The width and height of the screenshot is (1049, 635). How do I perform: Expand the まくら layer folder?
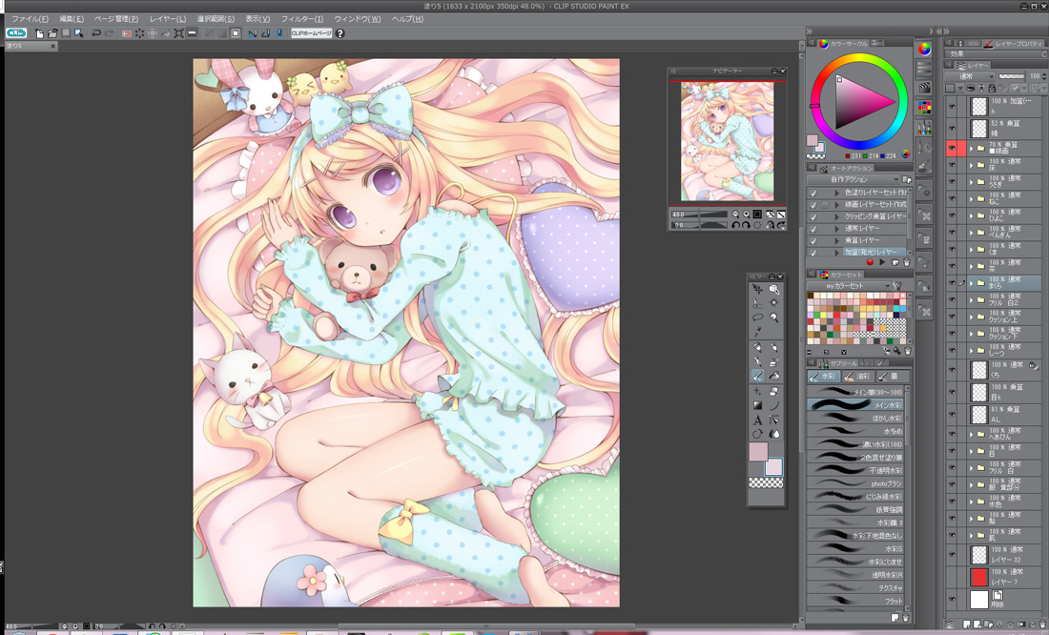tap(971, 282)
